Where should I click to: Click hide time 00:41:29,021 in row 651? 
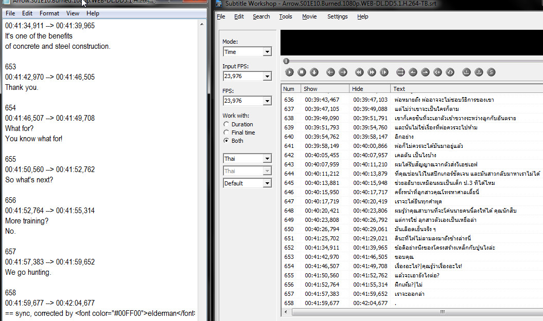[x=370, y=238]
